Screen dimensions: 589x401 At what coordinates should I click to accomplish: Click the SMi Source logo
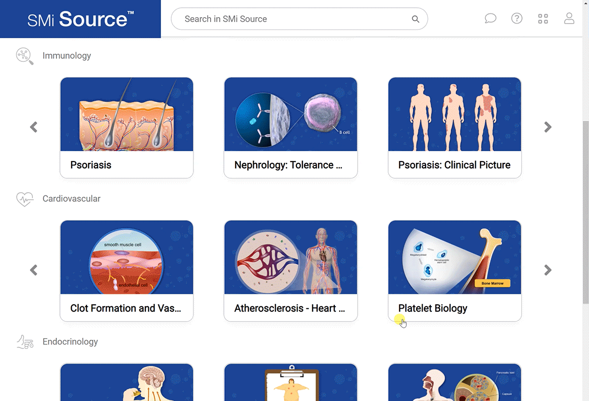click(80, 19)
